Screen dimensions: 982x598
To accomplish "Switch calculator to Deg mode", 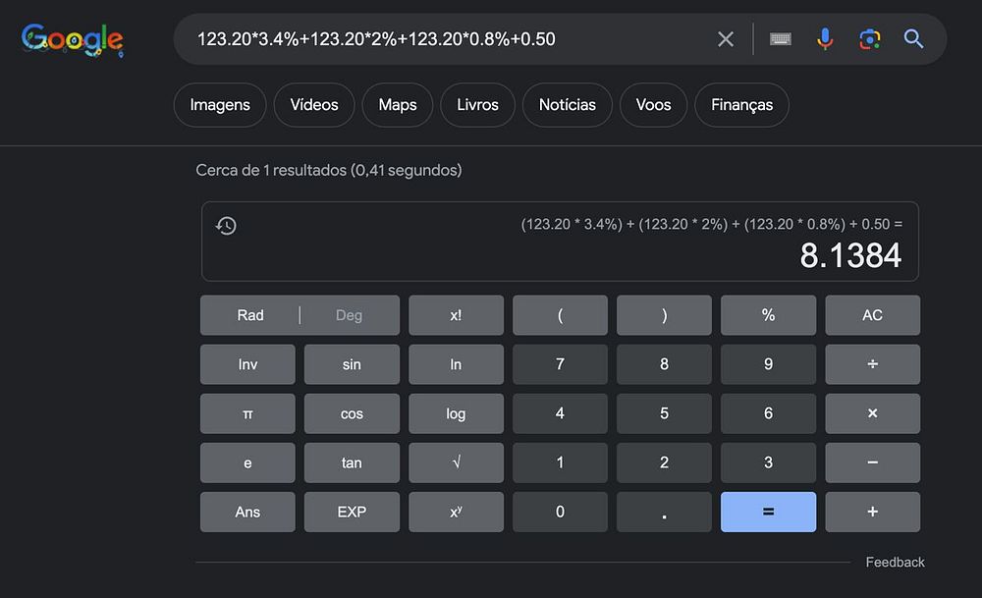I will pos(349,315).
